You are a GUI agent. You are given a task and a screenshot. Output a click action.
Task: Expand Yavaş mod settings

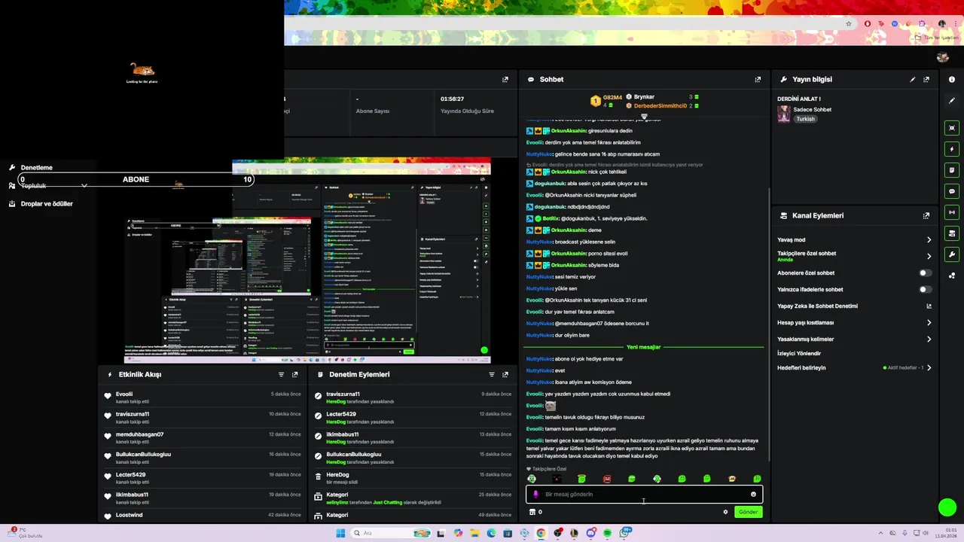pos(929,240)
